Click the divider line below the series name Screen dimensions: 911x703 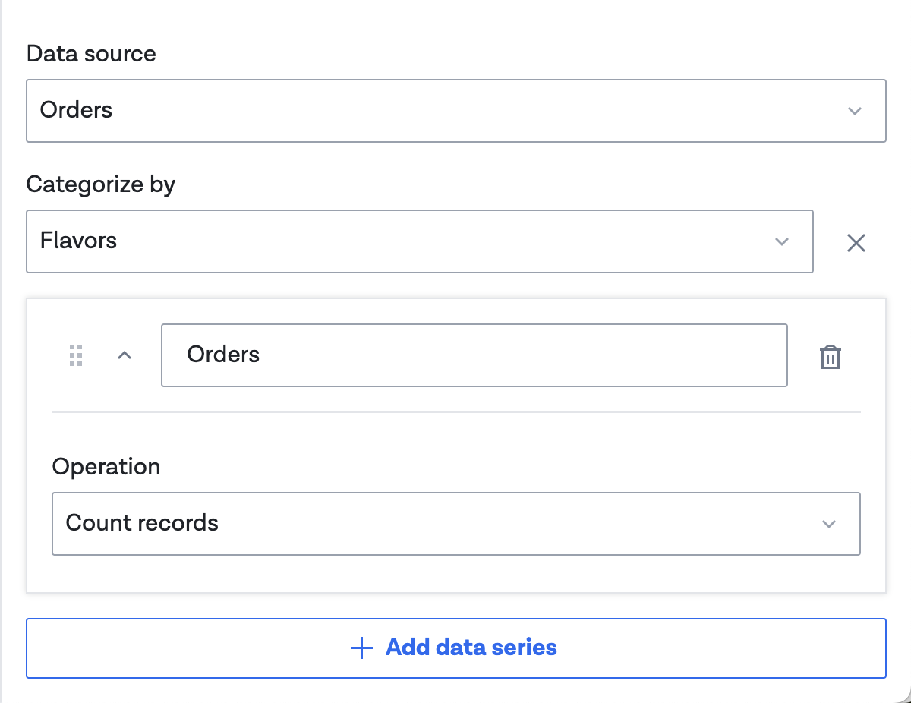tap(455, 412)
